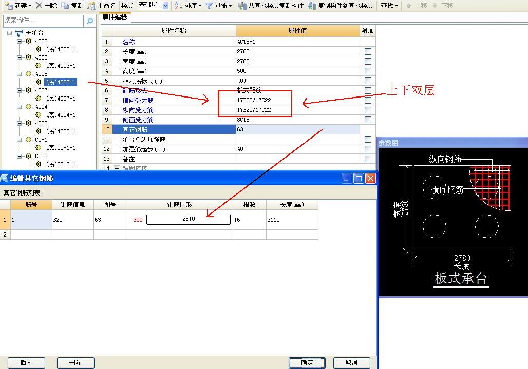Click the gear icon beside 4CT3
Image resolution: width=528 pixels, height=369 pixels.
(x=29, y=57)
